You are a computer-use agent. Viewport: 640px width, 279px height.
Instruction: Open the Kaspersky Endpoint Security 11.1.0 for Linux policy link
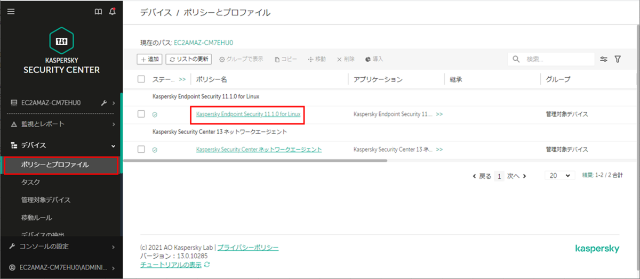click(x=248, y=114)
